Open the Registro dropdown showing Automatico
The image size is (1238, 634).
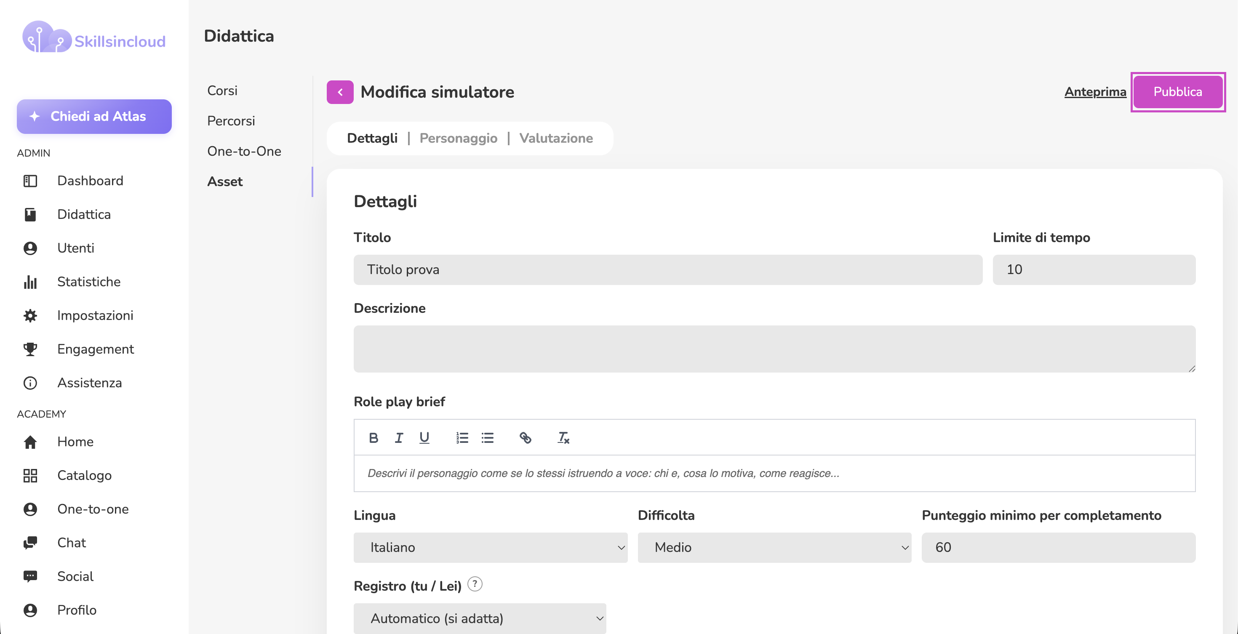coord(480,618)
